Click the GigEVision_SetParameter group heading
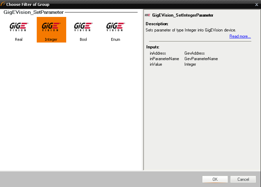 (34, 12)
